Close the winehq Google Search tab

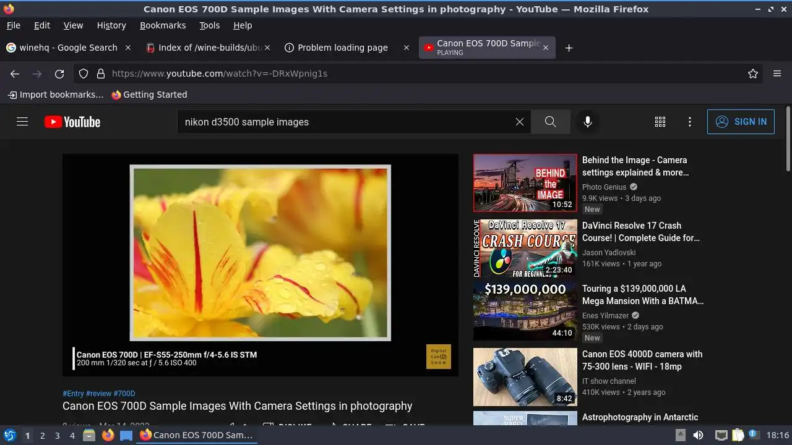(x=128, y=48)
